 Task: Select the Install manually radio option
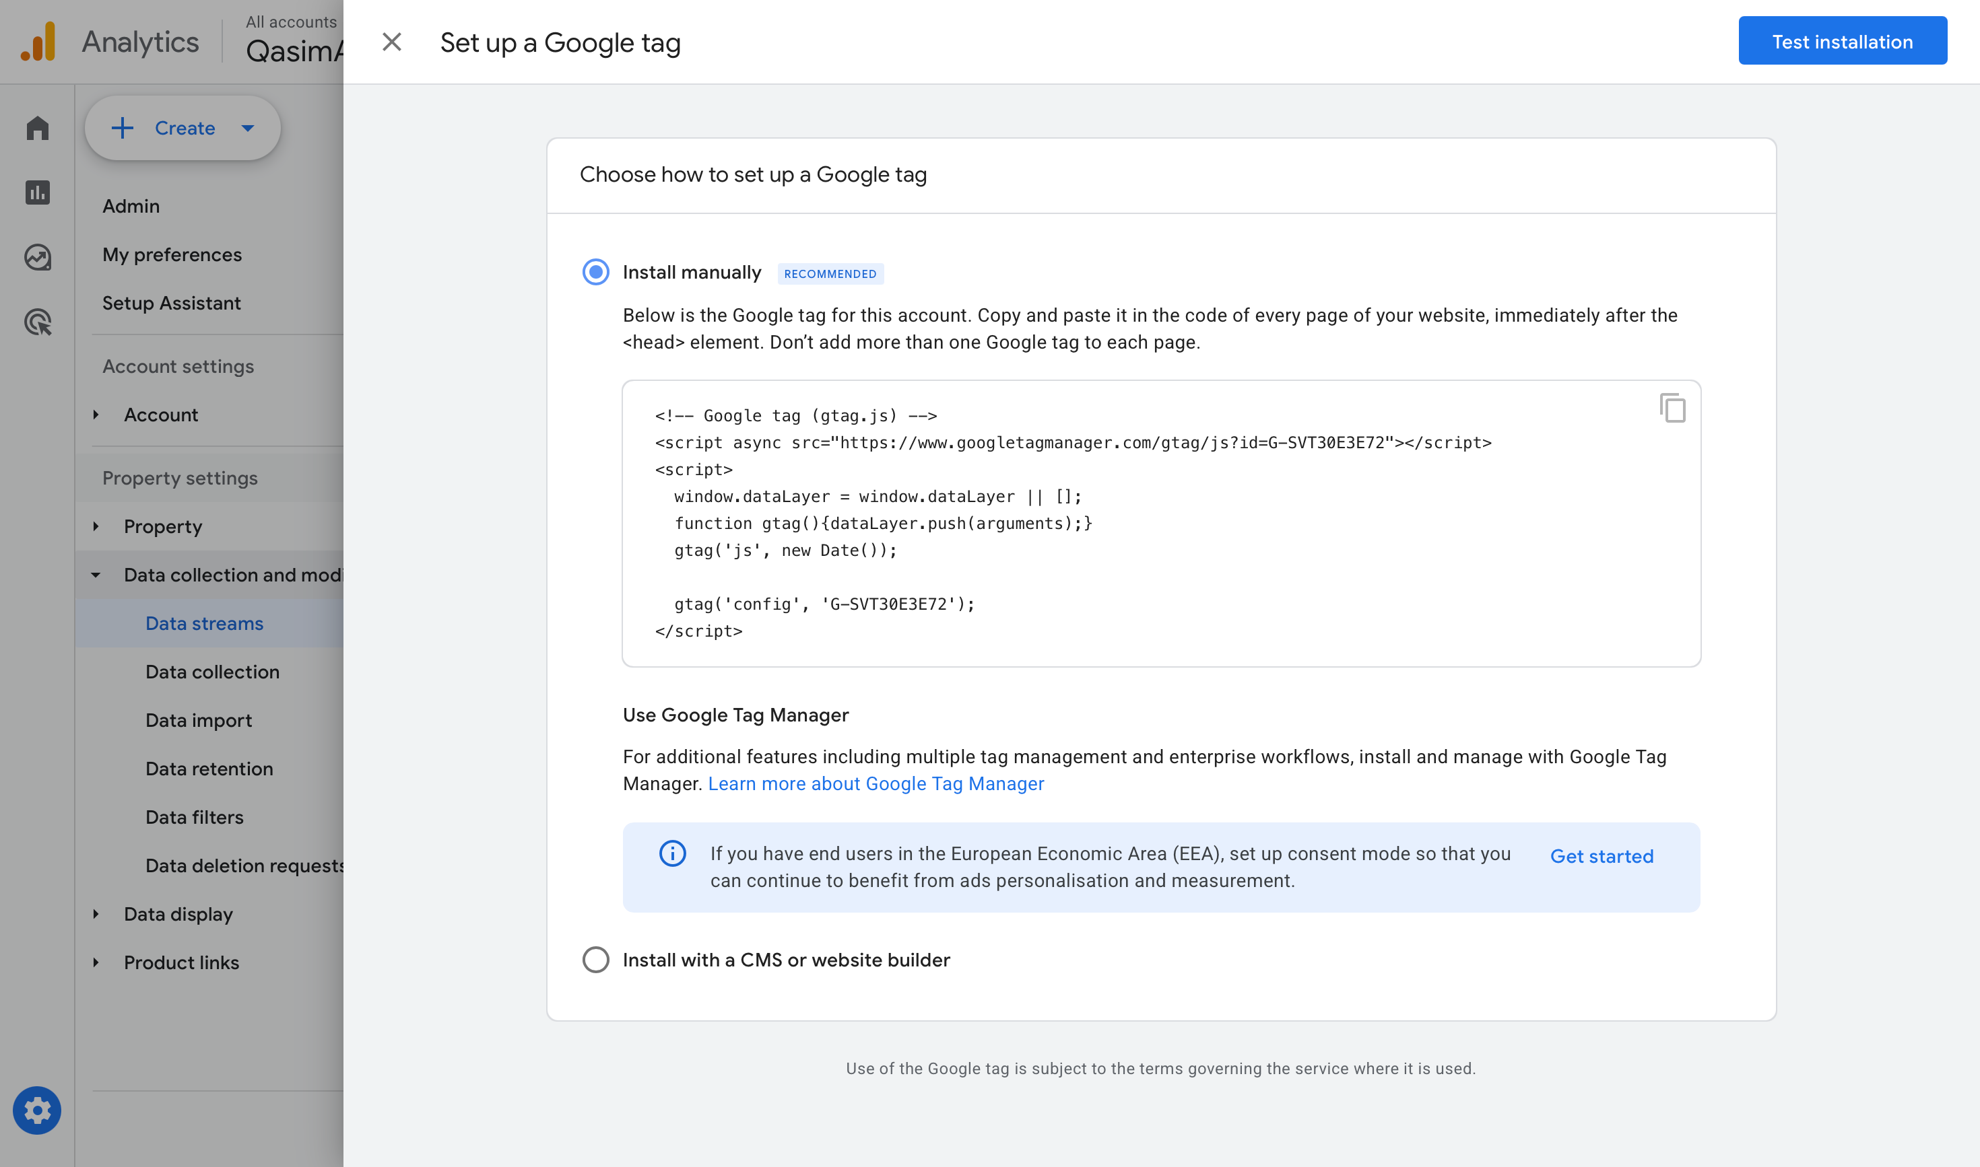coord(596,272)
